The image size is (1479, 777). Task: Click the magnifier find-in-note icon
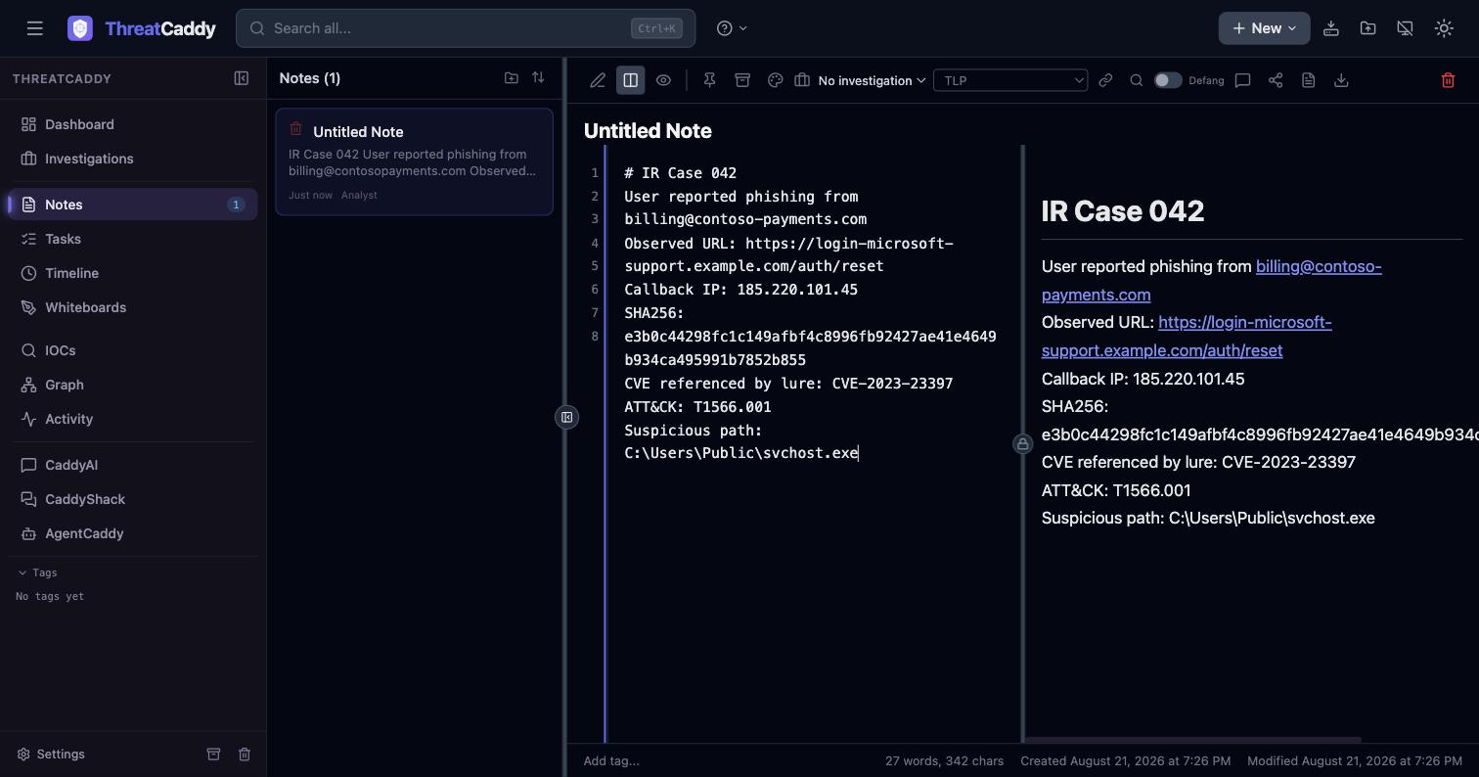coord(1137,80)
